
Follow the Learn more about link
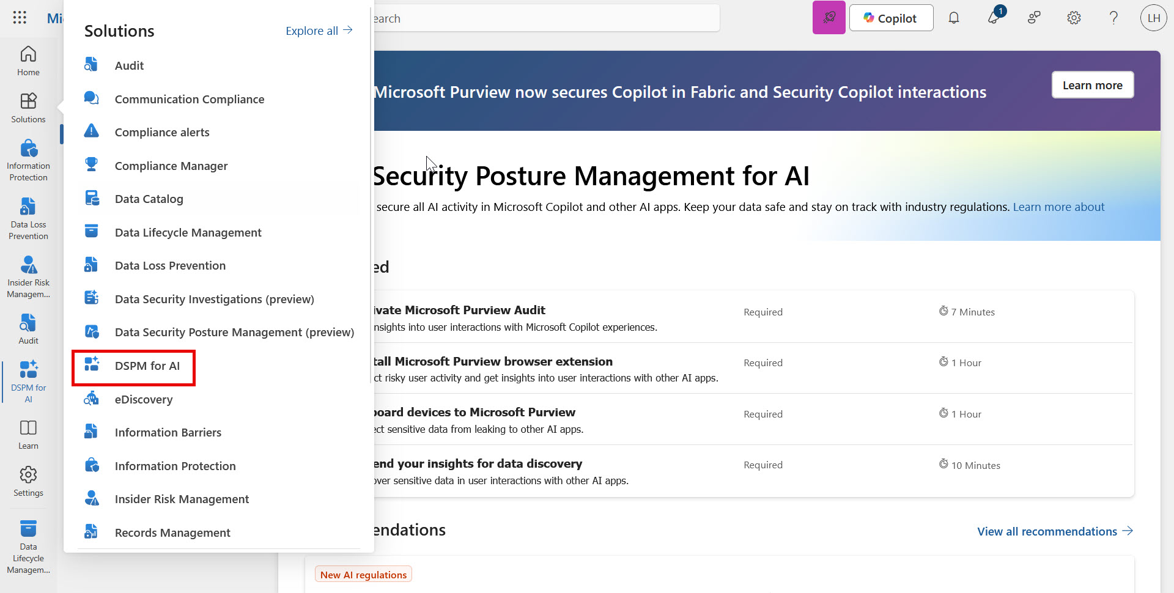(x=1058, y=207)
